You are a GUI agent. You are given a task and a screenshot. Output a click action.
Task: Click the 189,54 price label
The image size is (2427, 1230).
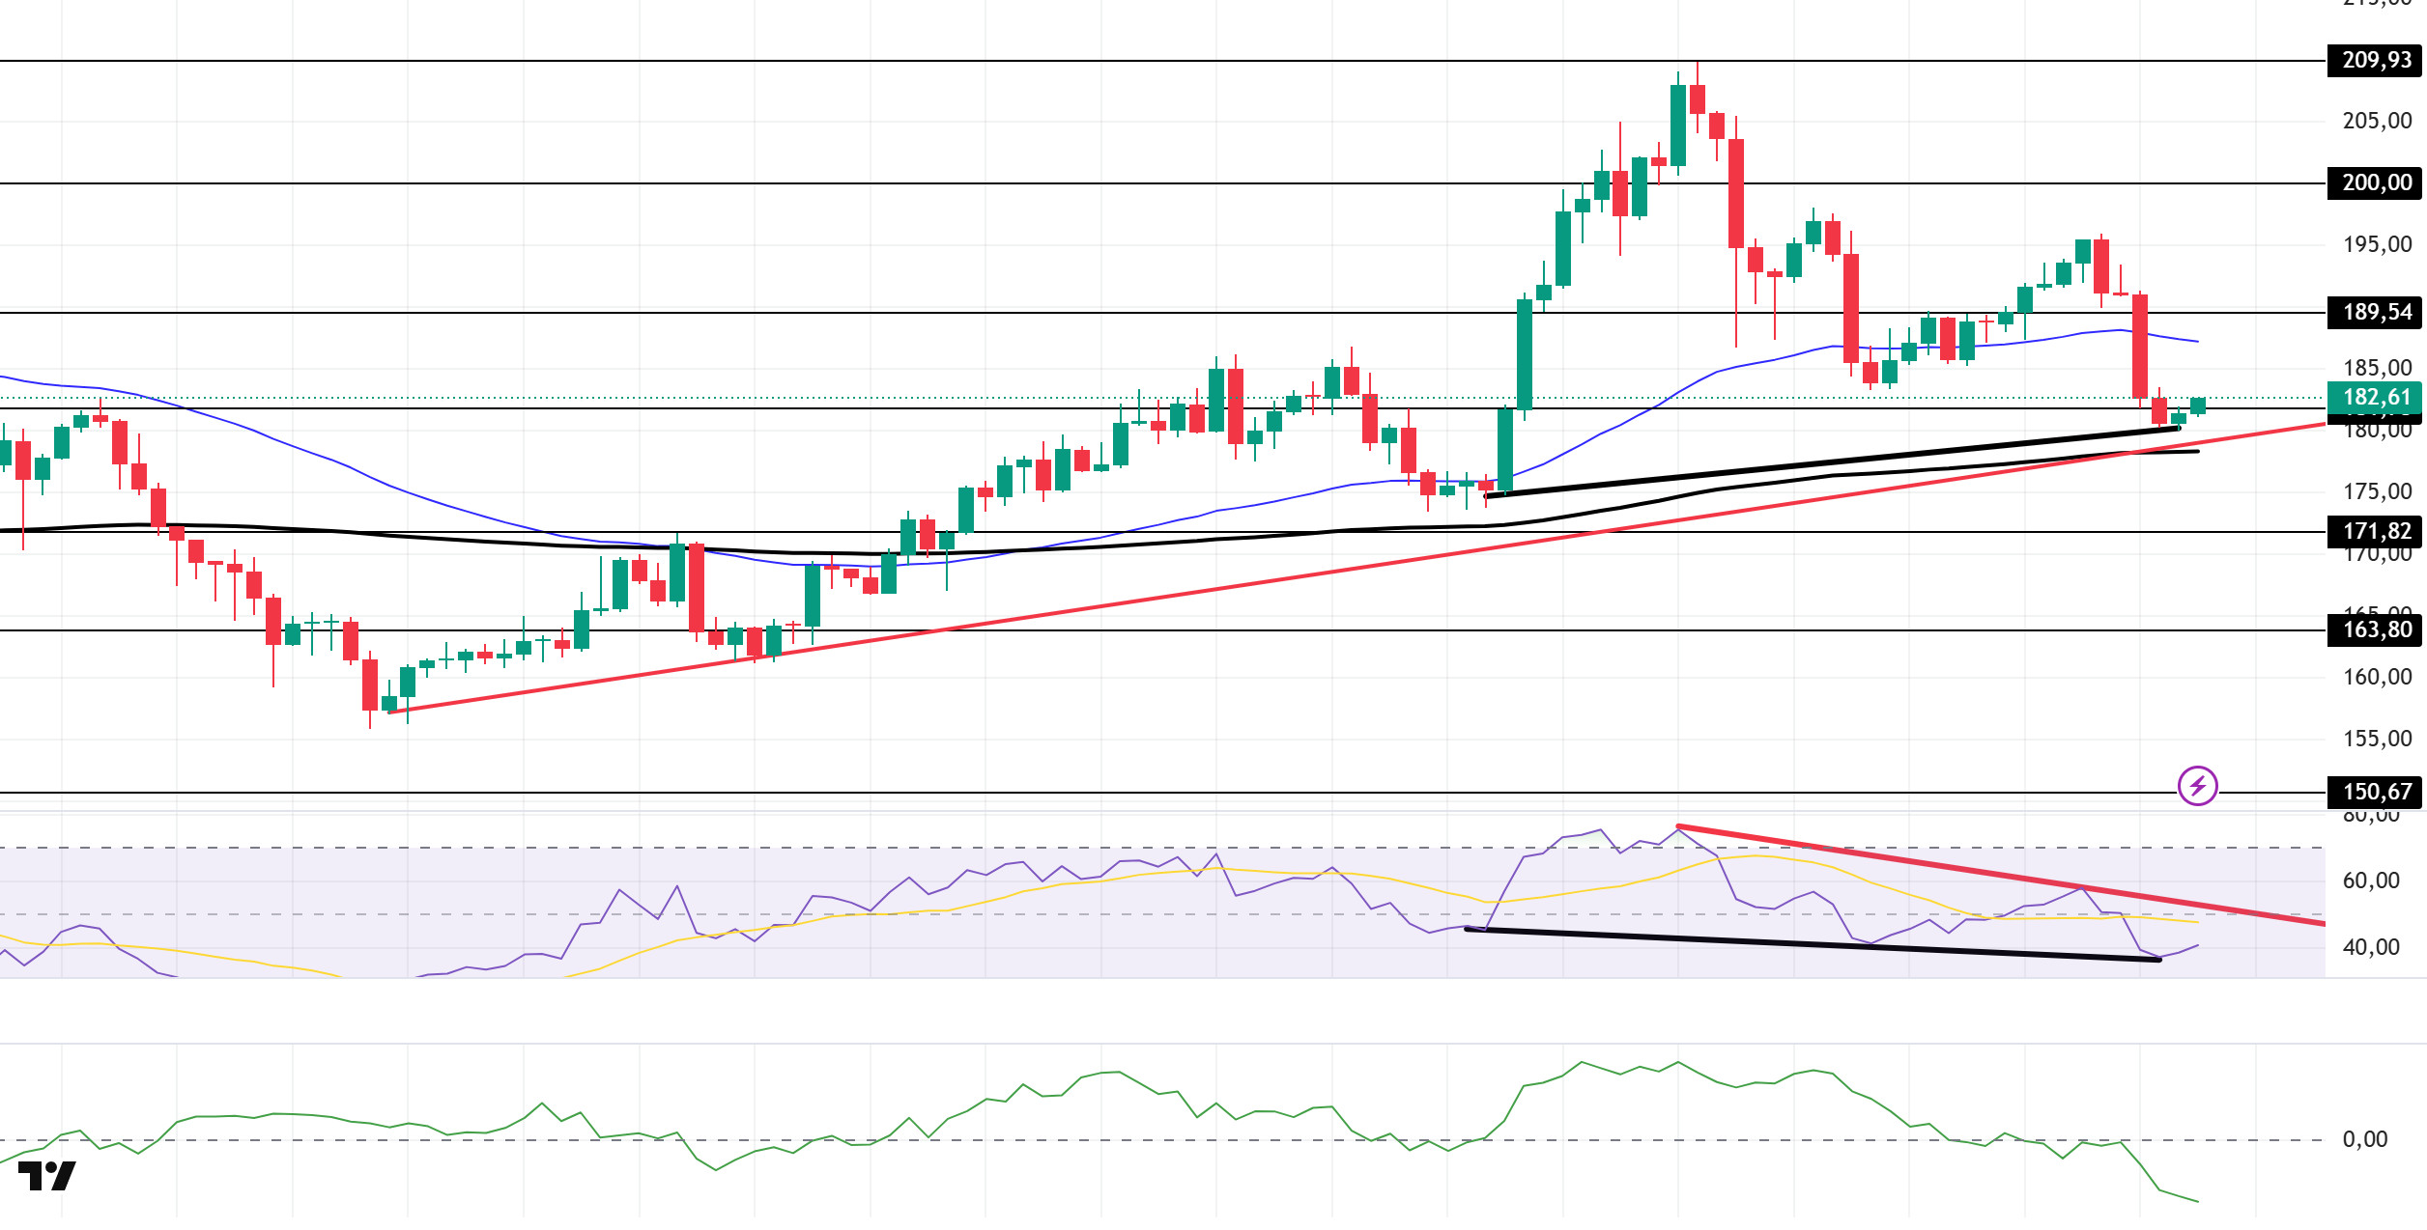tap(2376, 312)
